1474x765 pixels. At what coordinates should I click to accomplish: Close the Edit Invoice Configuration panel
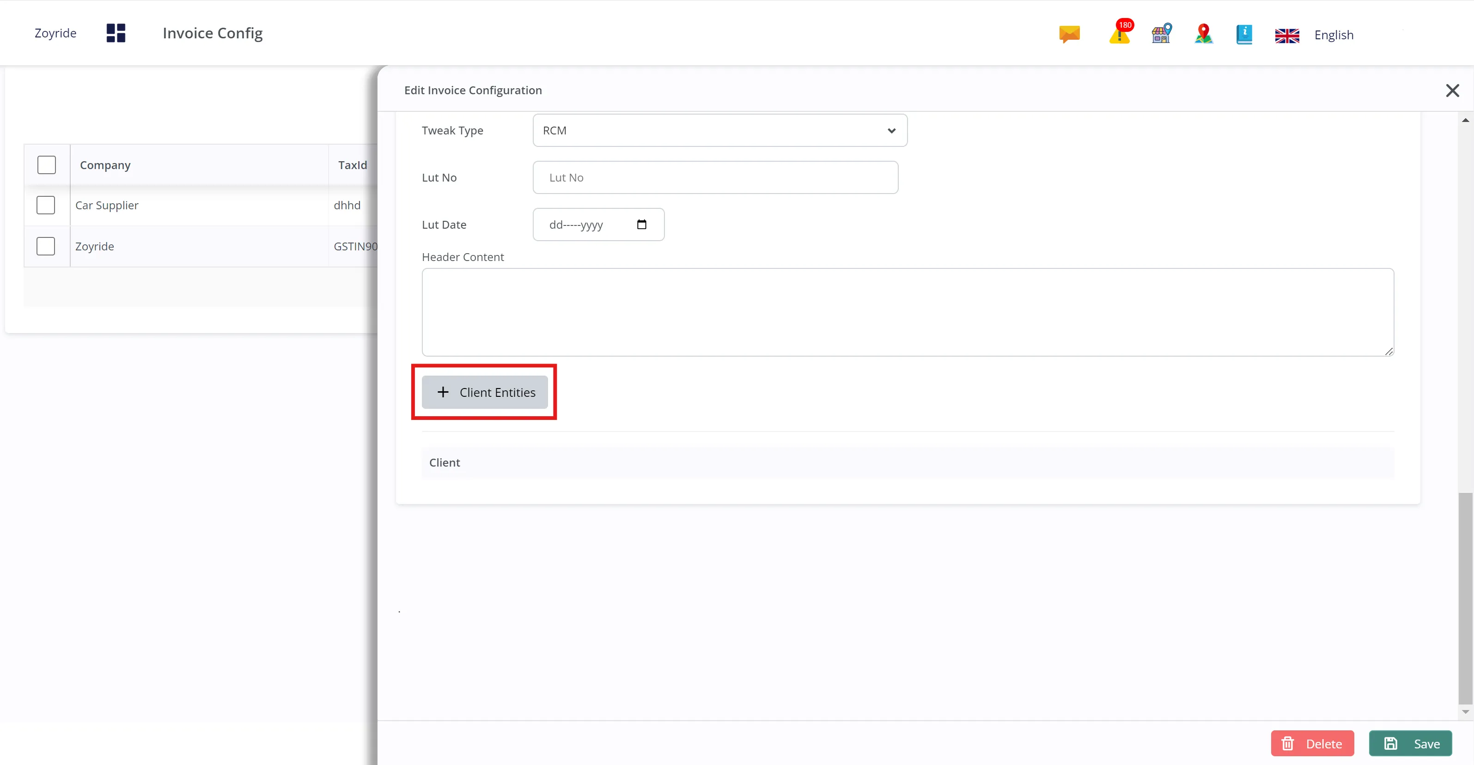tap(1452, 91)
